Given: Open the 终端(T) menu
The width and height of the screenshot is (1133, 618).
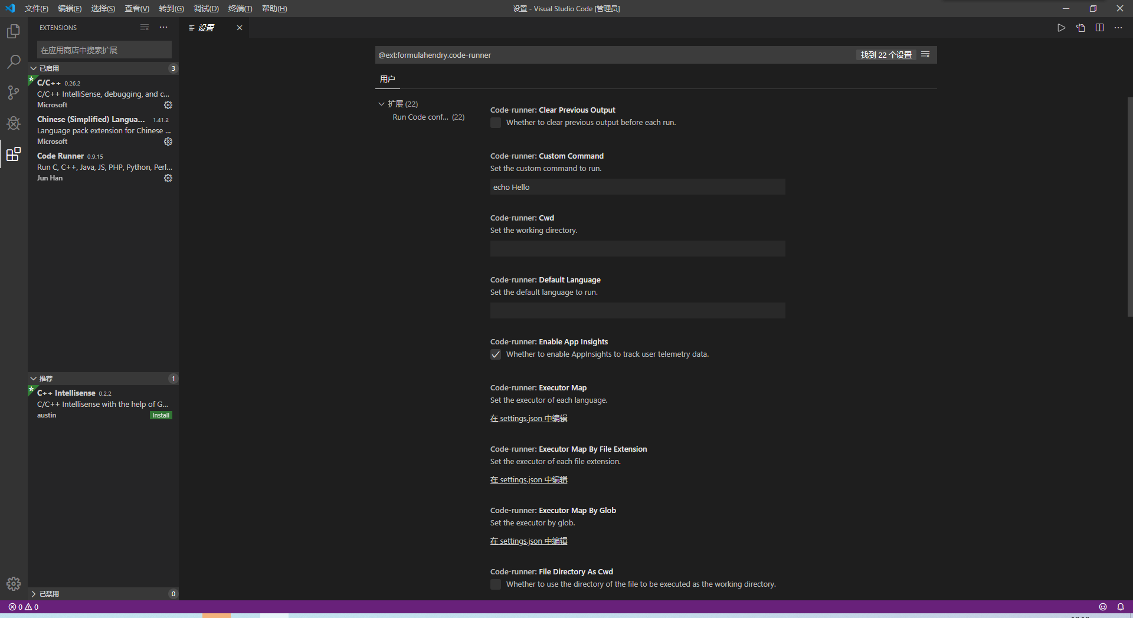Looking at the screenshot, I should pos(240,8).
